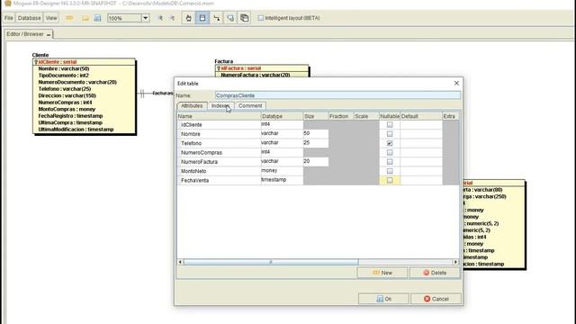Toggle Nullable checkbox for NumeroCompras row
The height and width of the screenshot is (324, 576).
[x=390, y=152]
